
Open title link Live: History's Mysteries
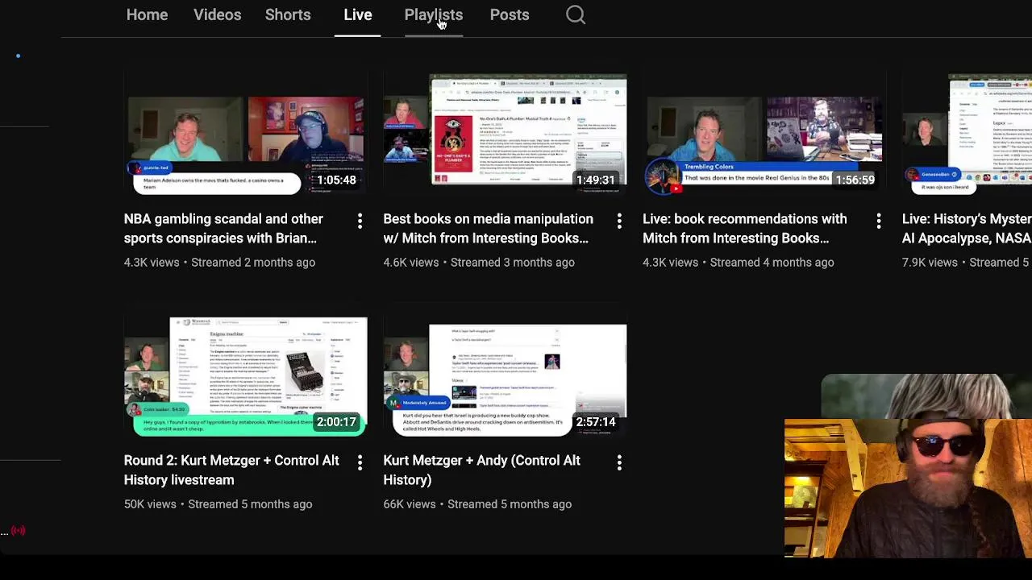(x=967, y=229)
